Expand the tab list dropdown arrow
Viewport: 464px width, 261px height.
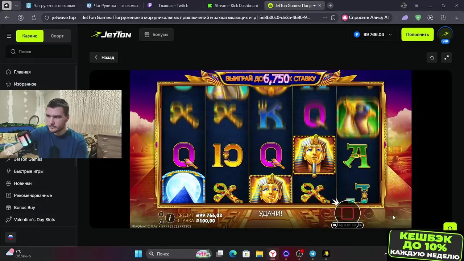coord(16,5)
